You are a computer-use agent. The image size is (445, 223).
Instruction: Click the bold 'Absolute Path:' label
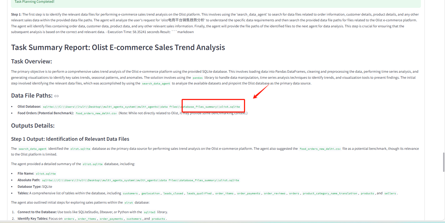point(29,180)
